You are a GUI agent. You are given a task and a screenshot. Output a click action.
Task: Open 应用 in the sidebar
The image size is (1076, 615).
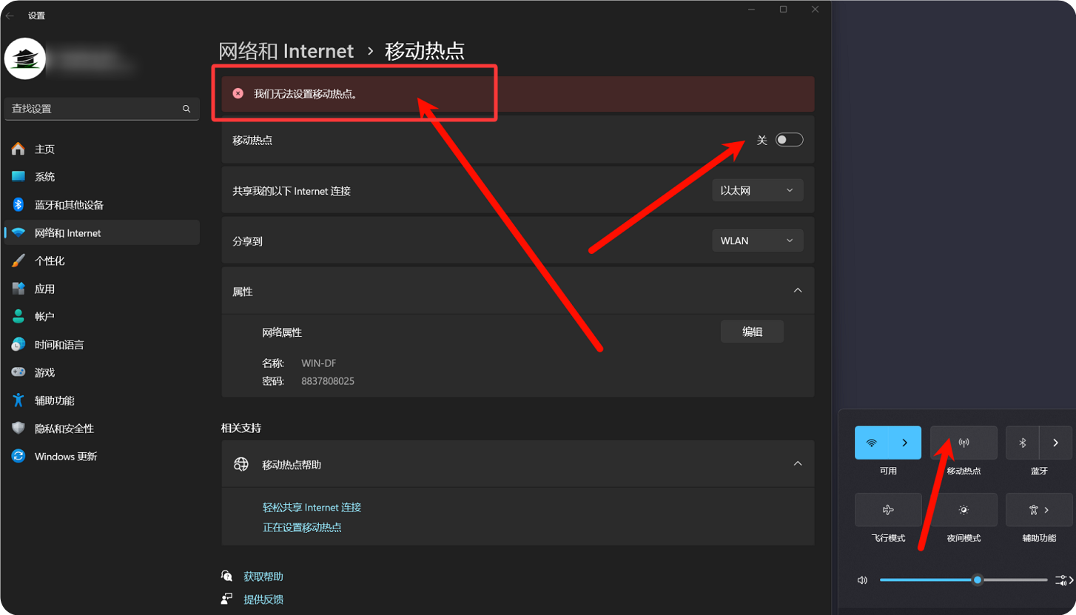(x=102, y=289)
